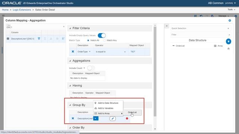Click the Save icon in the background toolbar

tap(195, 16)
